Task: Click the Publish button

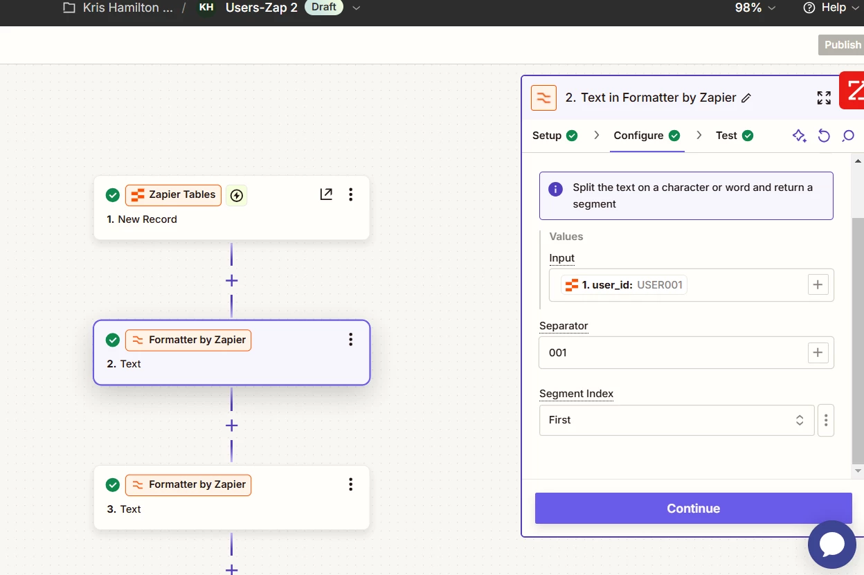Action: (x=842, y=44)
